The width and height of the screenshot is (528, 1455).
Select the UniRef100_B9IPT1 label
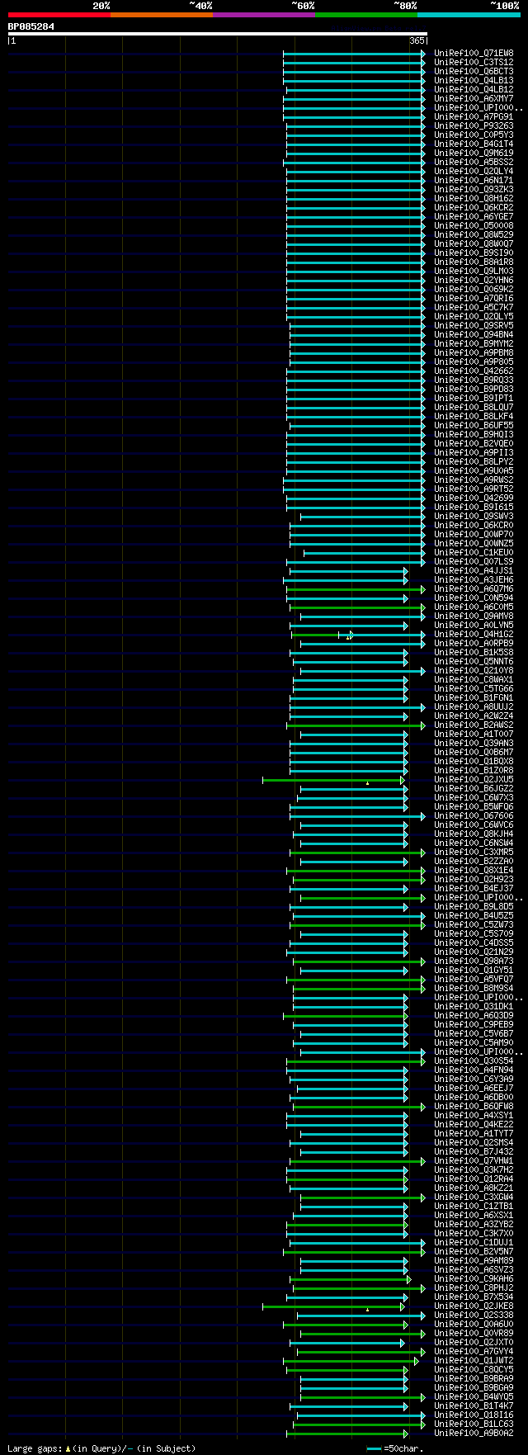tap(474, 398)
